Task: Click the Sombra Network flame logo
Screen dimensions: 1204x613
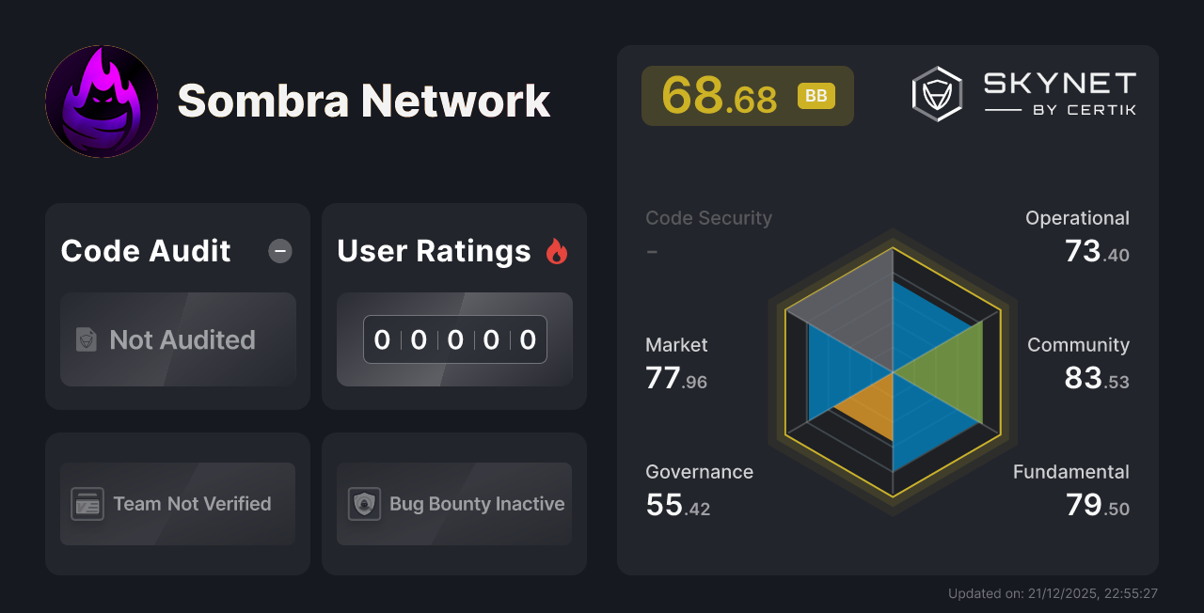Action: (102, 102)
